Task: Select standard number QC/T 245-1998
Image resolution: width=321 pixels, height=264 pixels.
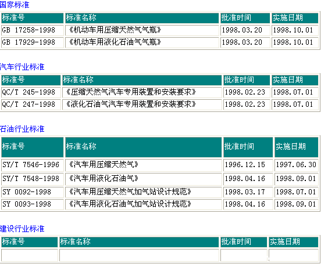Action: 28,92
